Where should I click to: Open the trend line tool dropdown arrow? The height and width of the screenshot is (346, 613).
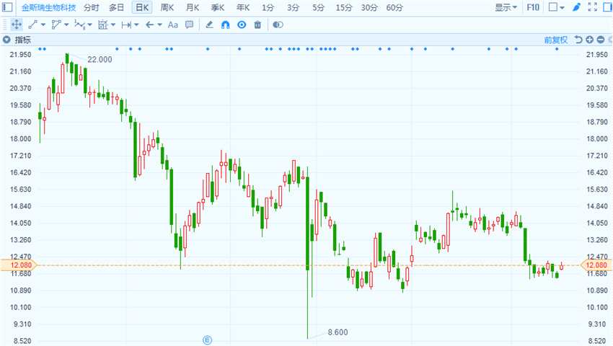pyautogui.click(x=43, y=25)
